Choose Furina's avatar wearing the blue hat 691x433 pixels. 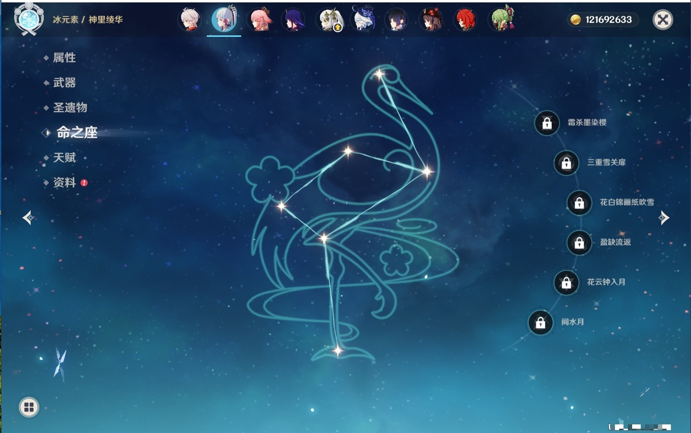coord(363,19)
